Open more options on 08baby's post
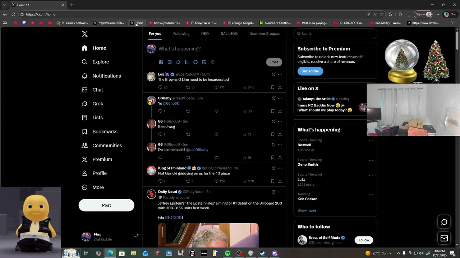Screen dimensions: 460x258 coord(280,98)
